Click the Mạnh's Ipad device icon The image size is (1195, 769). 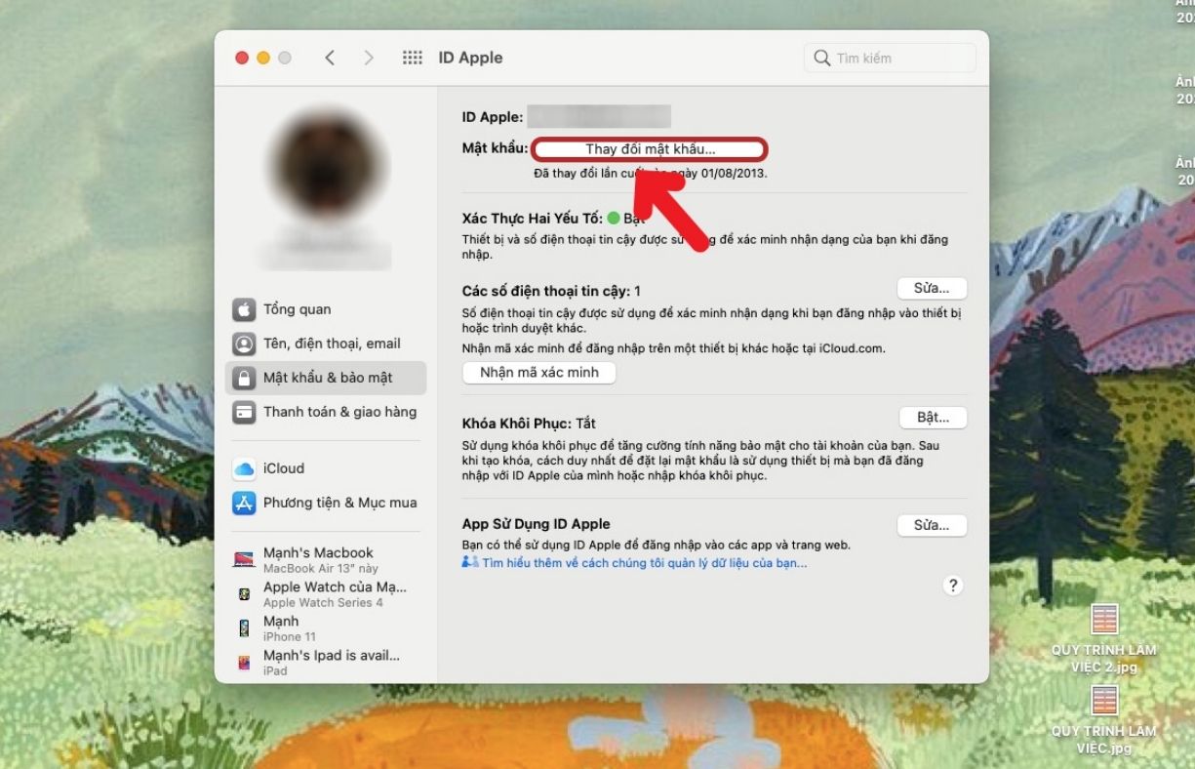[244, 663]
